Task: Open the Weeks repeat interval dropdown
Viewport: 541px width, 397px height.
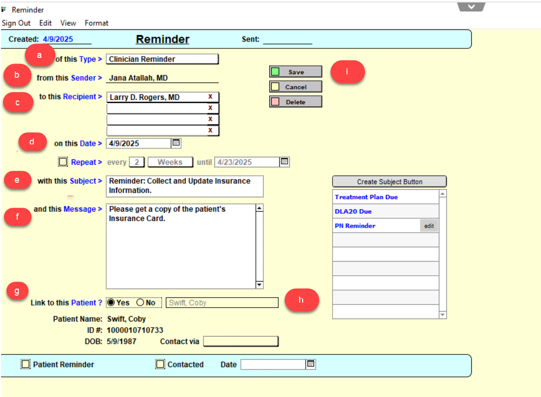Action: [x=170, y=162]
